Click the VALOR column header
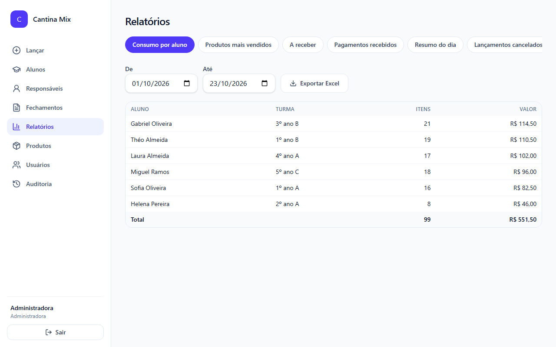The height and width of the screenshot is (347, 556). [x=528, y=109]
